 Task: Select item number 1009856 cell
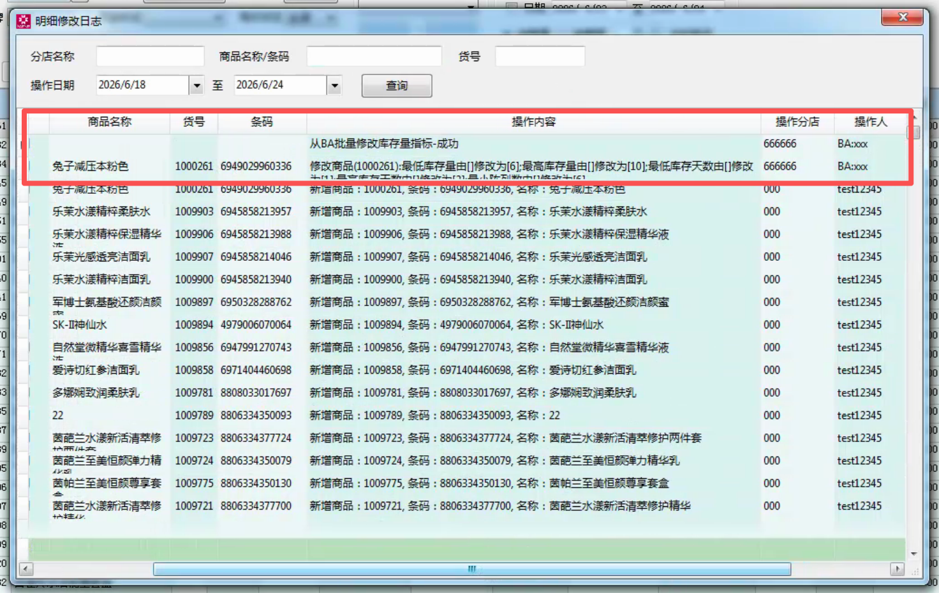pyautogui.click(x=194, y=347)
